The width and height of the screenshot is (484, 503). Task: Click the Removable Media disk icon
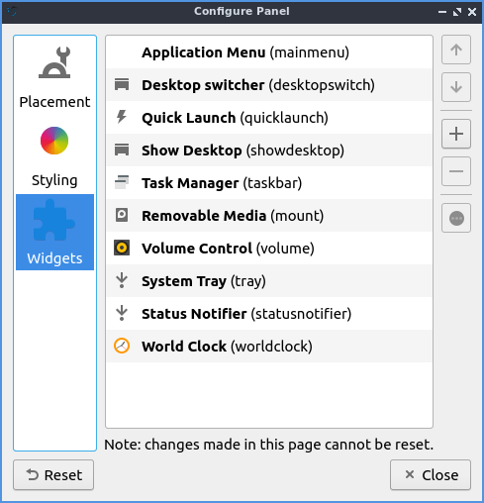[x=122, y=215]
